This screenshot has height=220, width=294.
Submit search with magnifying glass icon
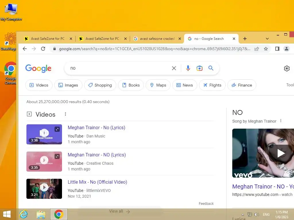[211, 68]
